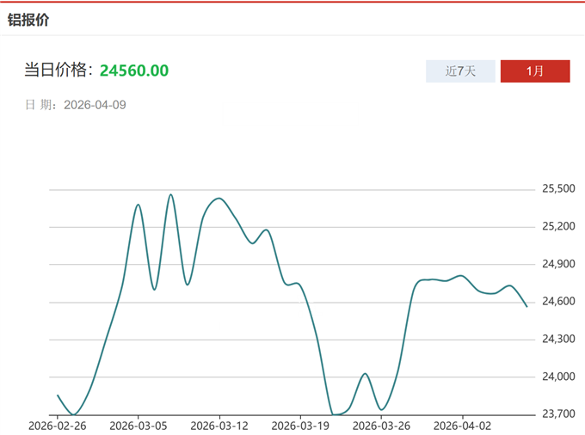Click the 24,000 y-axis value
Screen dimensions: 585x435
(x=558, y=377)
